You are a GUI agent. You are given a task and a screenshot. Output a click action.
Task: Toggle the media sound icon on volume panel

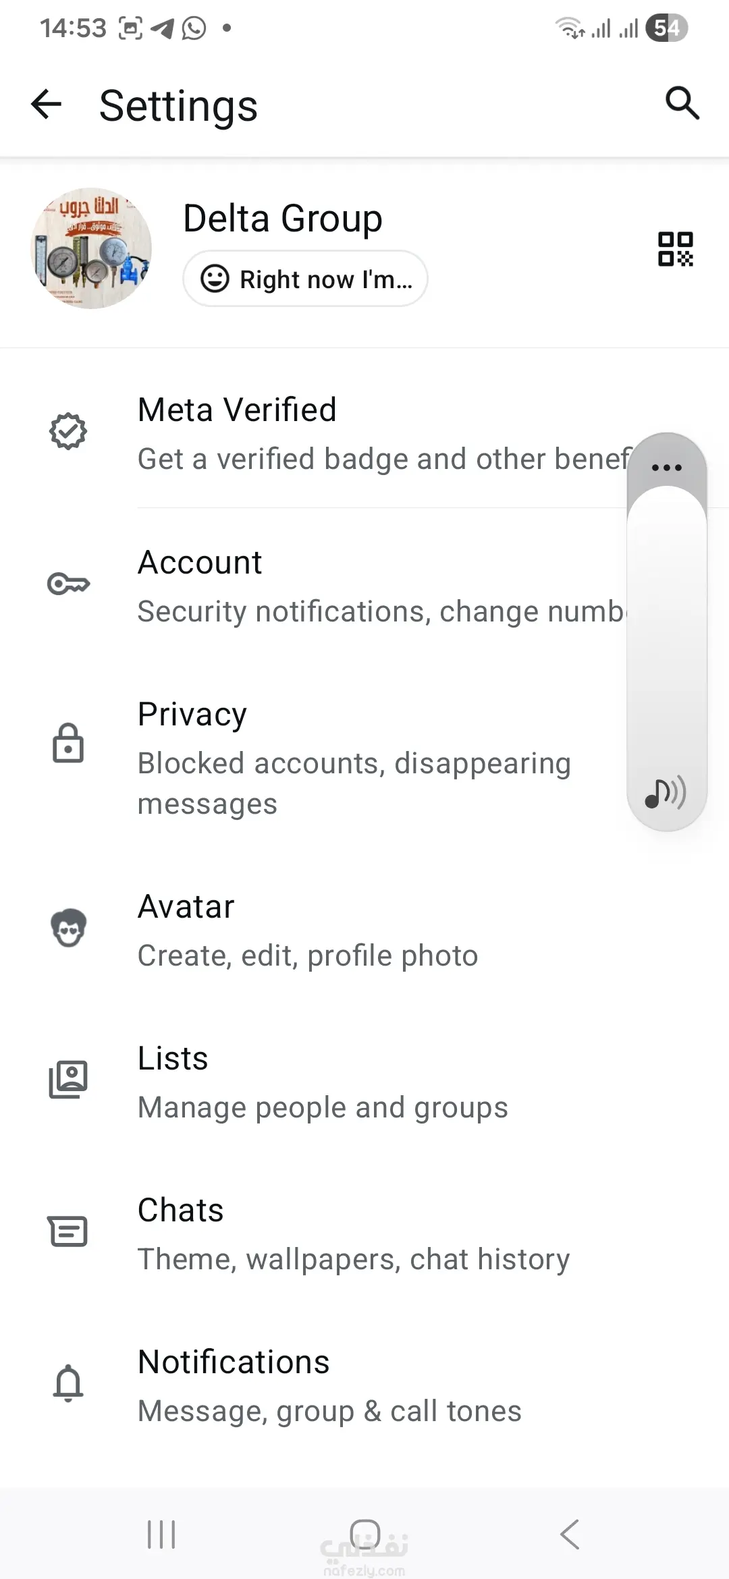point(666,793)
